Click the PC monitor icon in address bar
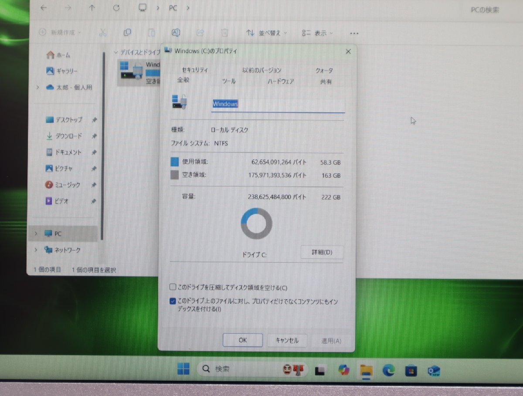 (x=142, y=8)
